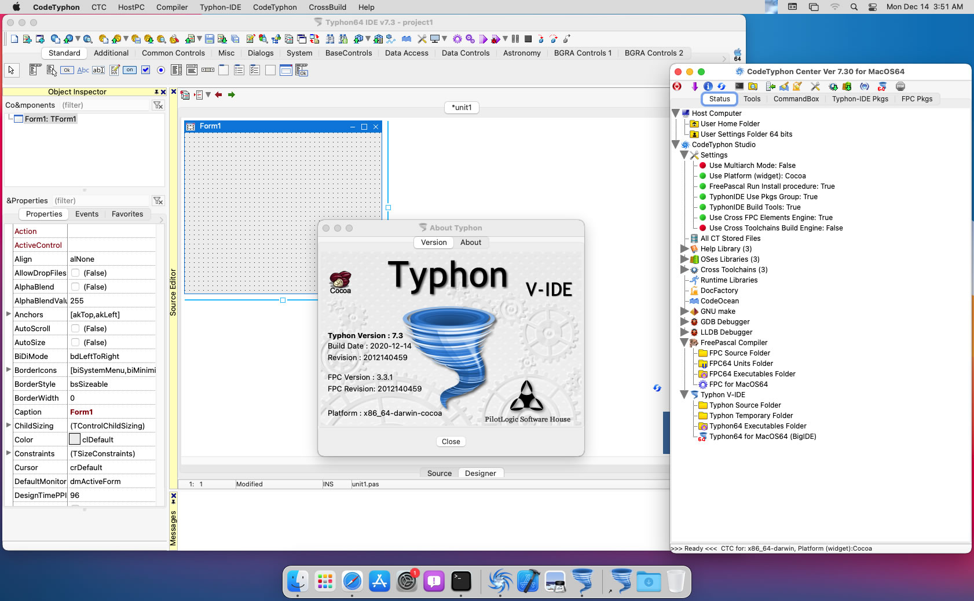974x601 pixels.
Task: Expand the GDB Debugger node
Action: point(684,322)
